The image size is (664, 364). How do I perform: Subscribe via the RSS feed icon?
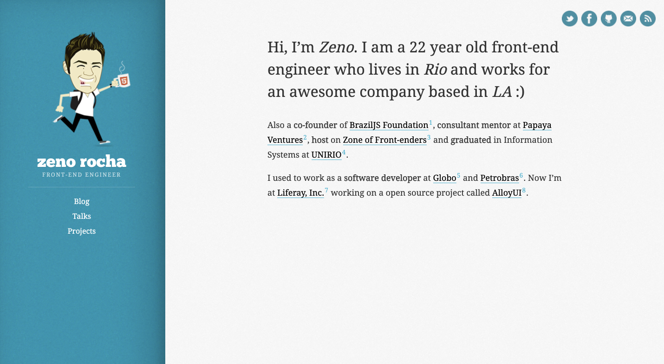tap(647, 19)
